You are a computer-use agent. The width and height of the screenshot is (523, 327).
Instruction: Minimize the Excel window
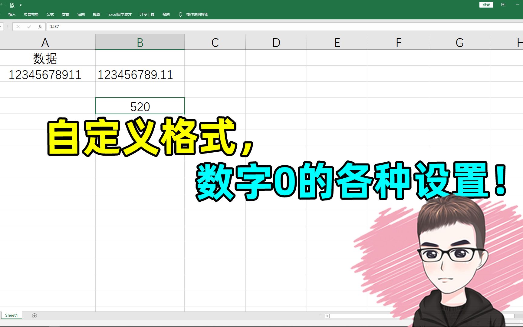point(517,5)
